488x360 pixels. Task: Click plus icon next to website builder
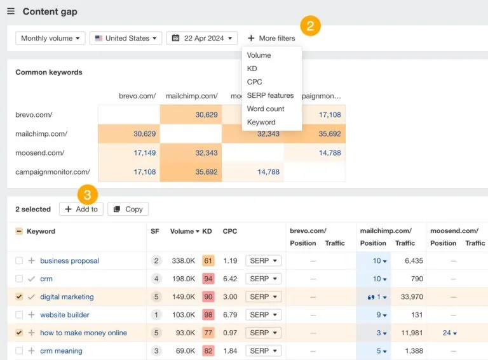[31, 315]
